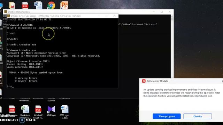Click the 'Bytes symbol space free' line
The image size is (223, 125).
point(36,73)
